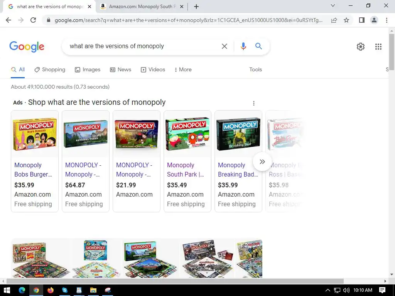395x296 pixels.
Task: Open Google settings gear icon
Action: tap(361, 47)
